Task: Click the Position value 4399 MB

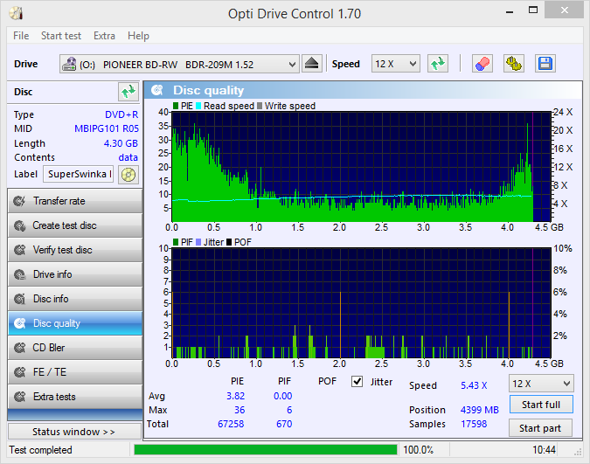Action: pyautogui.click(x=479, y=410)
